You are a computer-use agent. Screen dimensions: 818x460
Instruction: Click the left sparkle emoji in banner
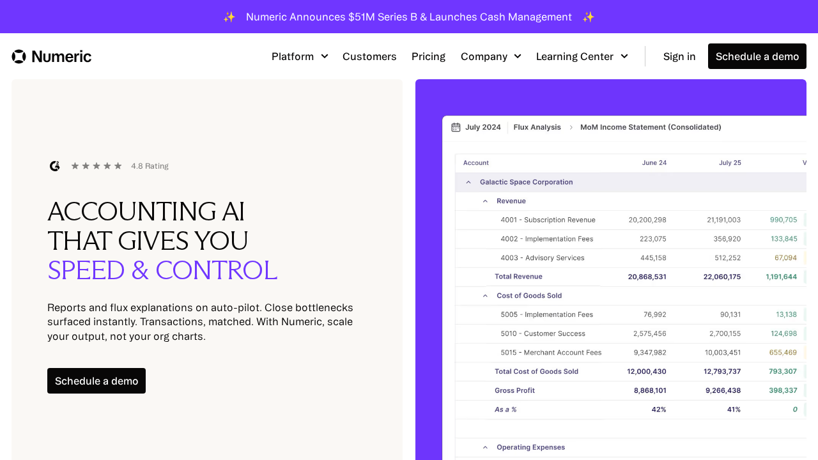coord(229,17)
